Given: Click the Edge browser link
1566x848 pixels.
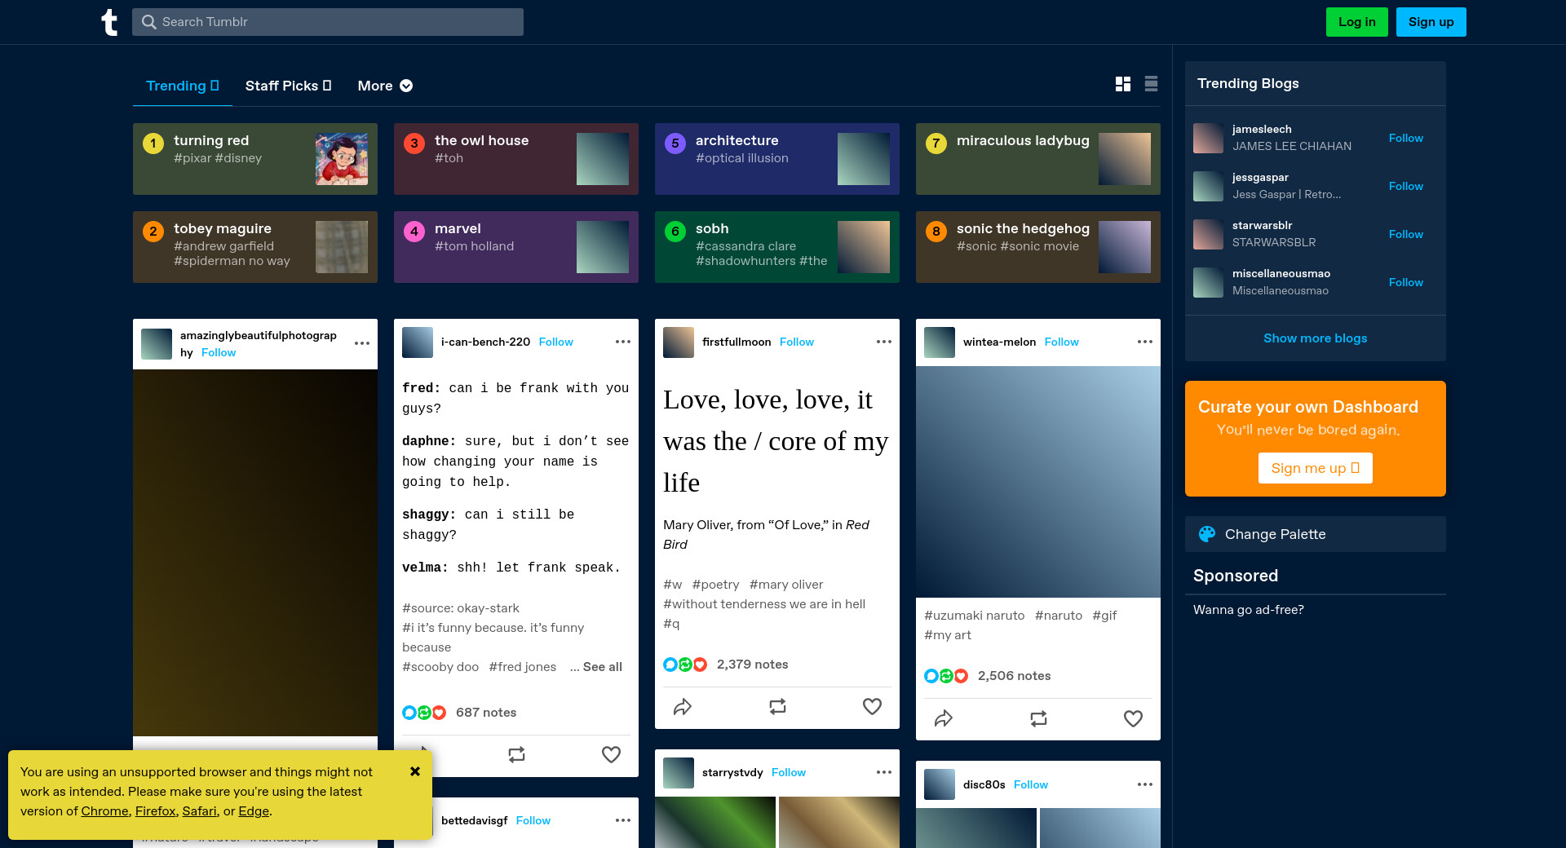Looking at the screenshot, I should click(254, 811).
